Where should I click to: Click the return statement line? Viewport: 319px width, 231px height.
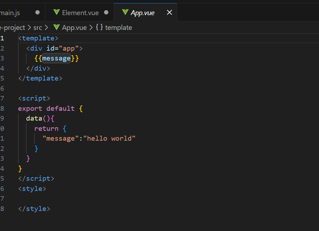[50, 129]
